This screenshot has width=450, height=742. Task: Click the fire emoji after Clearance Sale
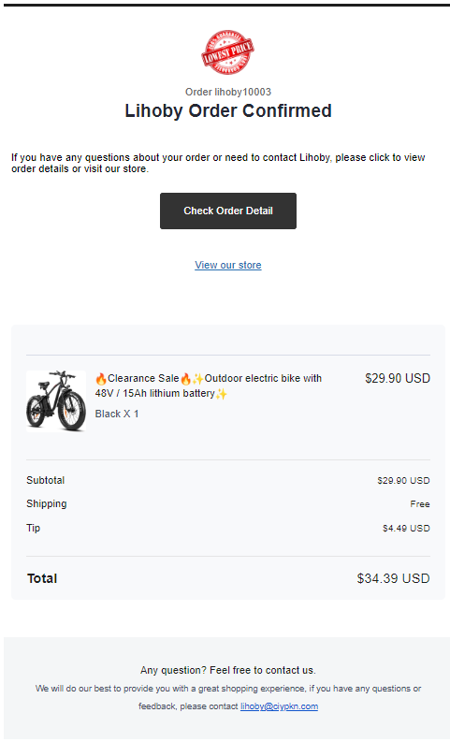point(185,379)
